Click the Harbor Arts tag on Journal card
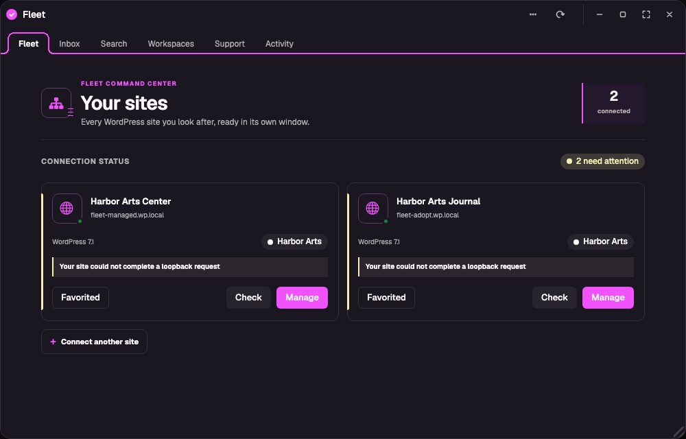This screenshot has height=439, width=686. coord(600,242)
